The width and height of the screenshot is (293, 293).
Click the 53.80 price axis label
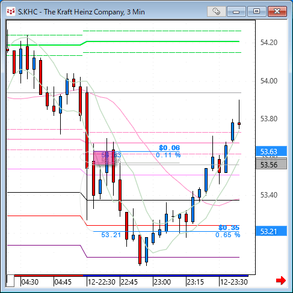tap(269, 119)
